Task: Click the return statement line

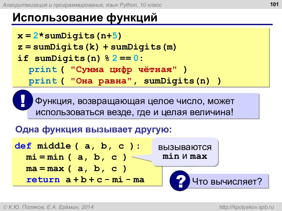Action: point(85,180)
